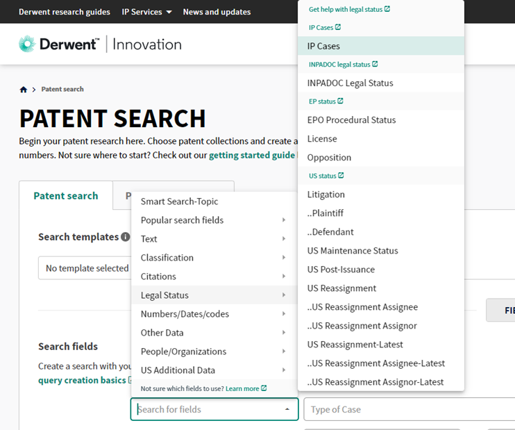The image size is (515, 430).
Task: Expand the IP Services menu
Action: coord(146,12)
